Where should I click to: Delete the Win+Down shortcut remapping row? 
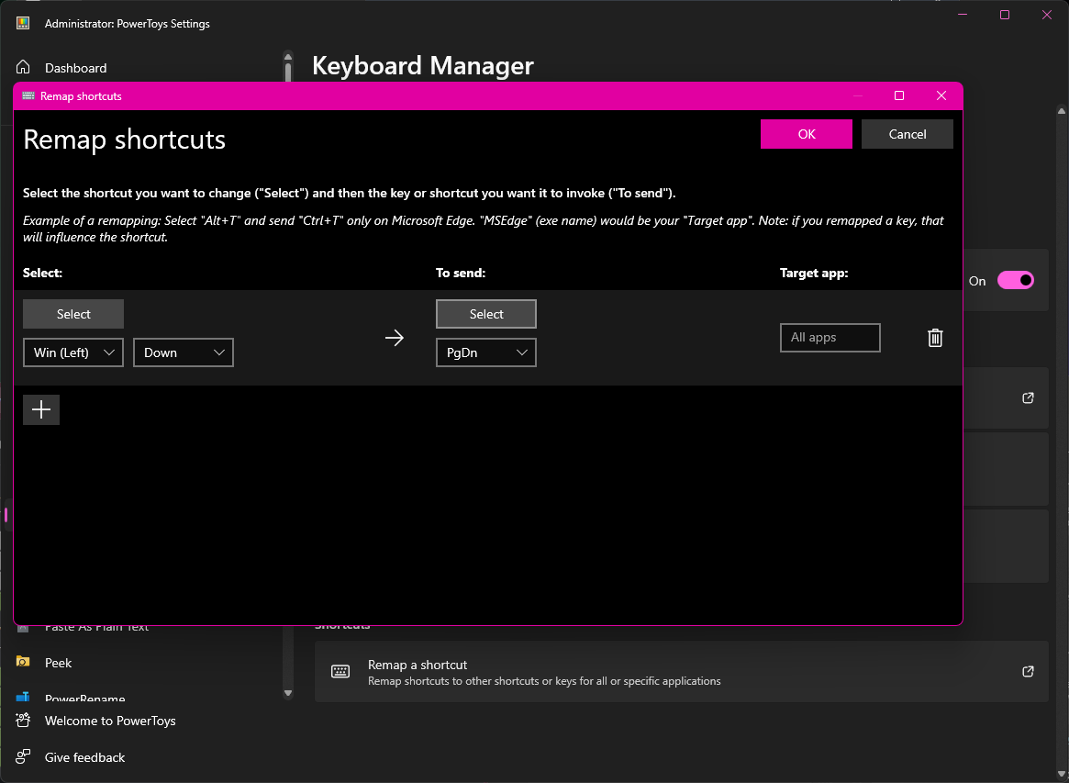click(x=935, y=338)
